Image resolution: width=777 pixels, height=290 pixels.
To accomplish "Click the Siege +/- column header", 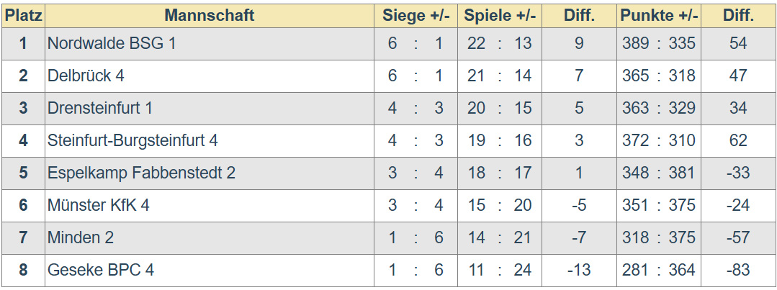I will (416, 15).
